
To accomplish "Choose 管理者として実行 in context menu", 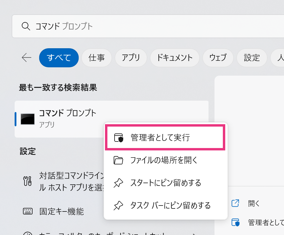I will pyautogui.click(x=165, y=137).
